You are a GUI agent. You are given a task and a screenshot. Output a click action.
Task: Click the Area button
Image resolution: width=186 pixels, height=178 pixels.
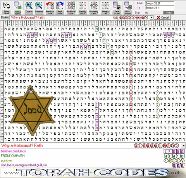click(169, 13)
